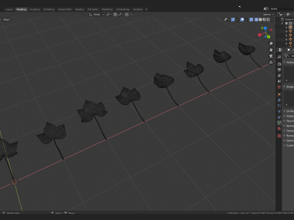The image size is (294, 220).
Task: Toggle collection exclude checkbox in outliner
Action: point(287,23)
